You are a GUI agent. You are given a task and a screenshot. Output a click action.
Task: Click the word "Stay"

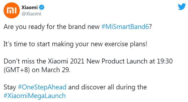10,87
